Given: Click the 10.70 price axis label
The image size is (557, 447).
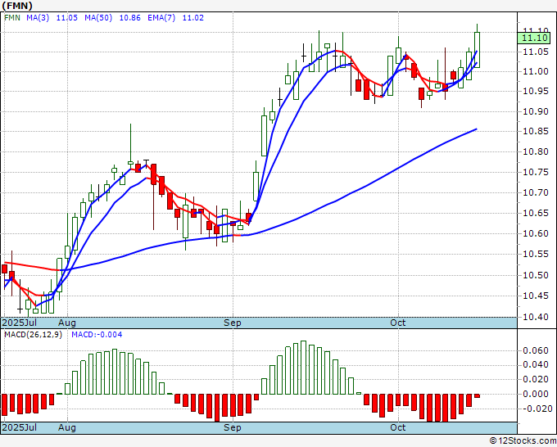Looking at the screenshot, I should [x=536, y=192].
